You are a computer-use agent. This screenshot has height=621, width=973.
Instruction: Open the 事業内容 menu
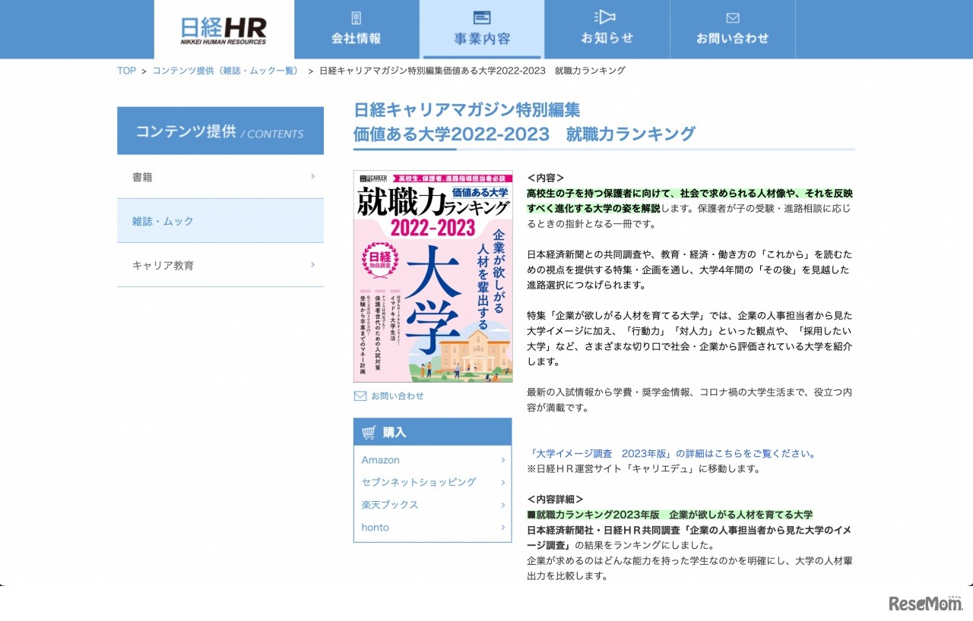482,30
